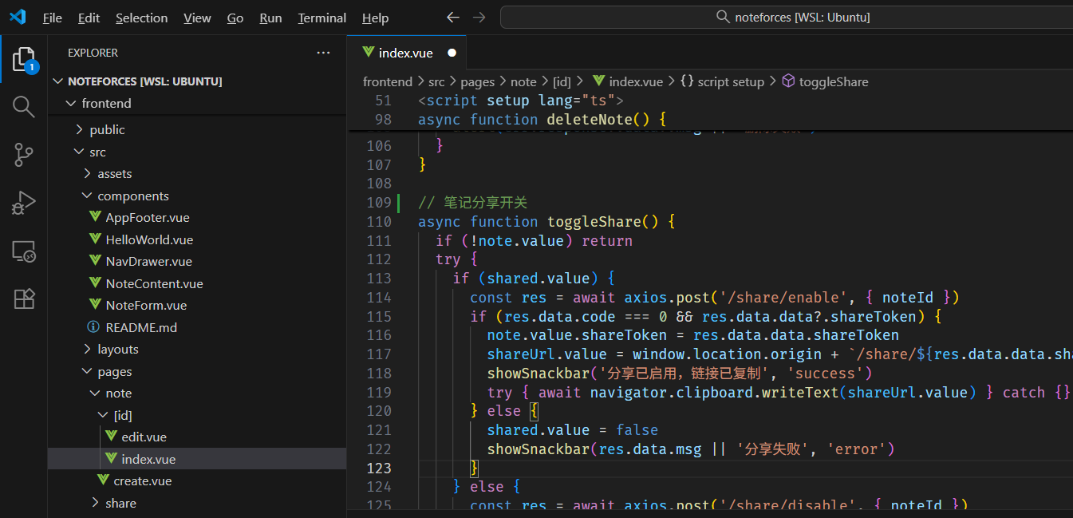The image size is (1073, 518).
Task: Open the Remote Explorer icon
Action: pyautogui.click(x=23, y=251)
